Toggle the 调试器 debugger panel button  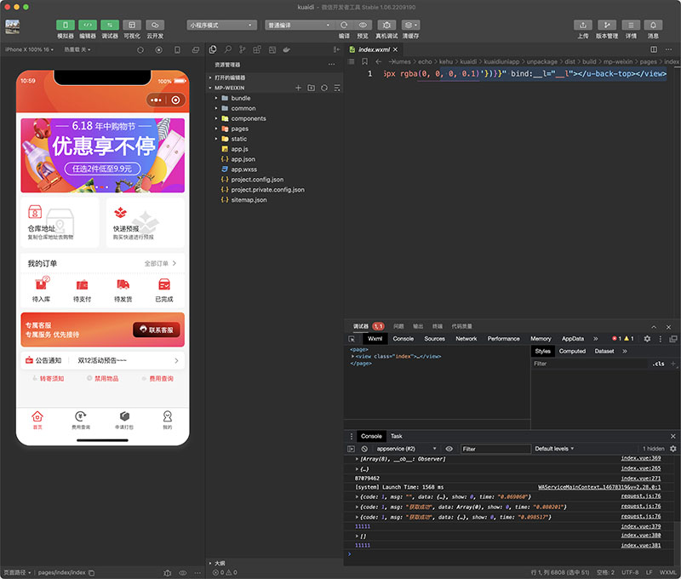pyautogui.click(x=110, y=26)
